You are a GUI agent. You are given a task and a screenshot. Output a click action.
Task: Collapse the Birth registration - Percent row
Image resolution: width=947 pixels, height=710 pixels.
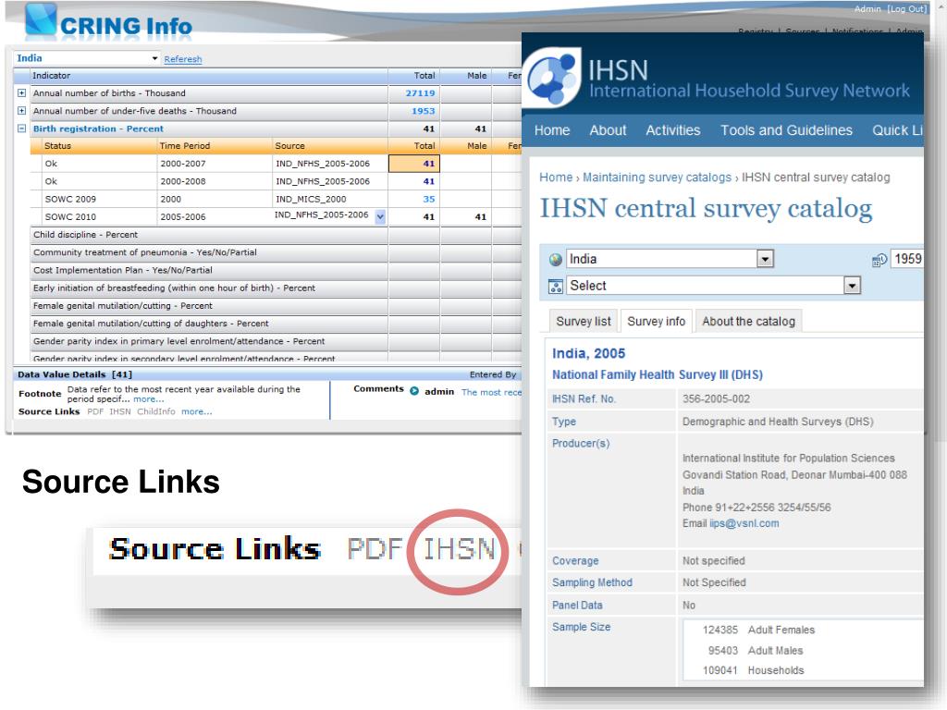pyautogui.click(x=22, y=129)
